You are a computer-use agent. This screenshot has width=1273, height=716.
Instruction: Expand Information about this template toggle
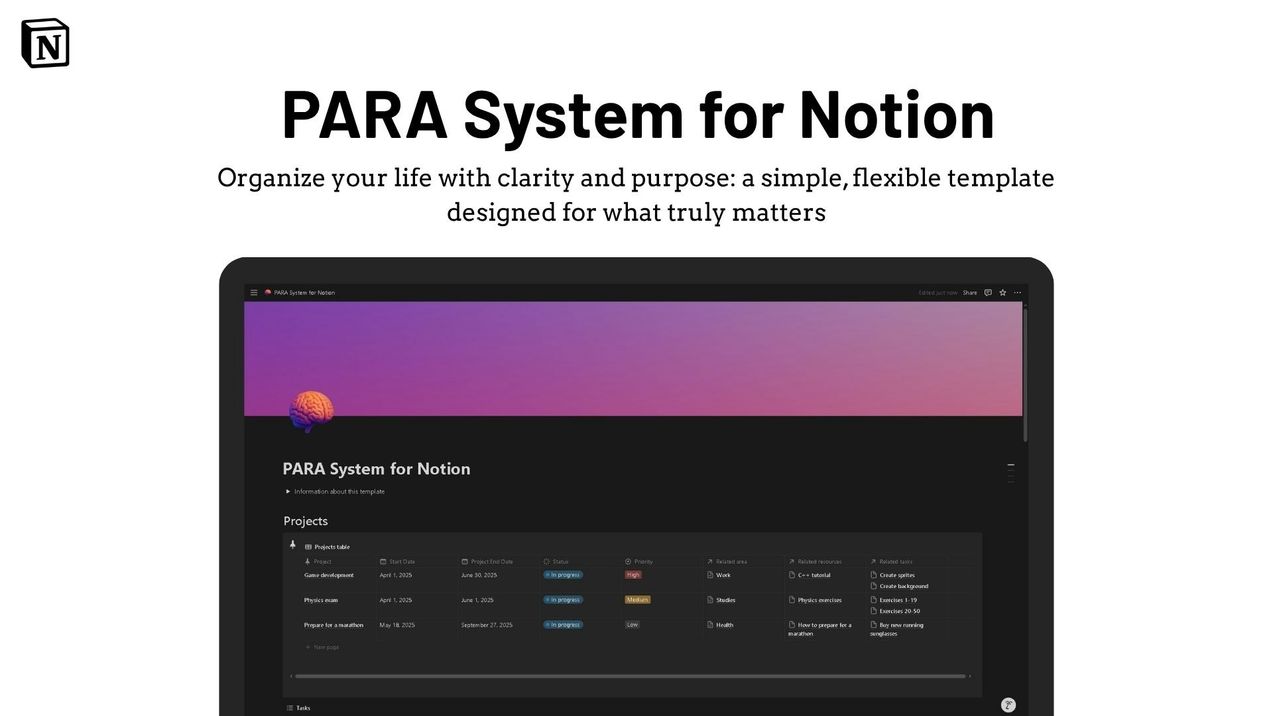[288, 491]
